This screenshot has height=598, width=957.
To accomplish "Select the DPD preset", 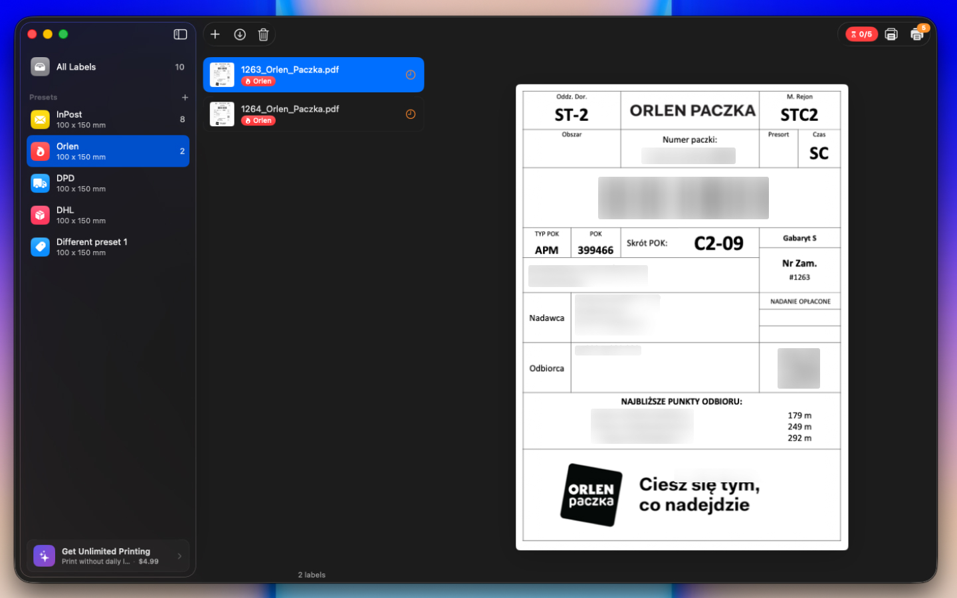I will pos(108,183).
